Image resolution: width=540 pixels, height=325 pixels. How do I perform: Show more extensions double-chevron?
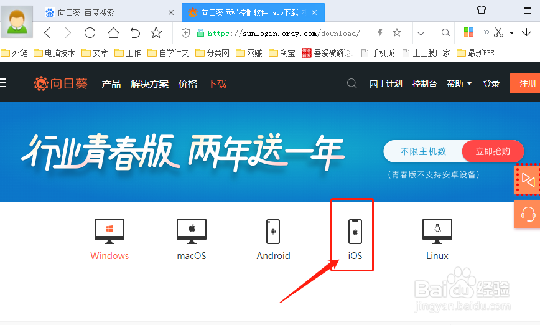486,32
